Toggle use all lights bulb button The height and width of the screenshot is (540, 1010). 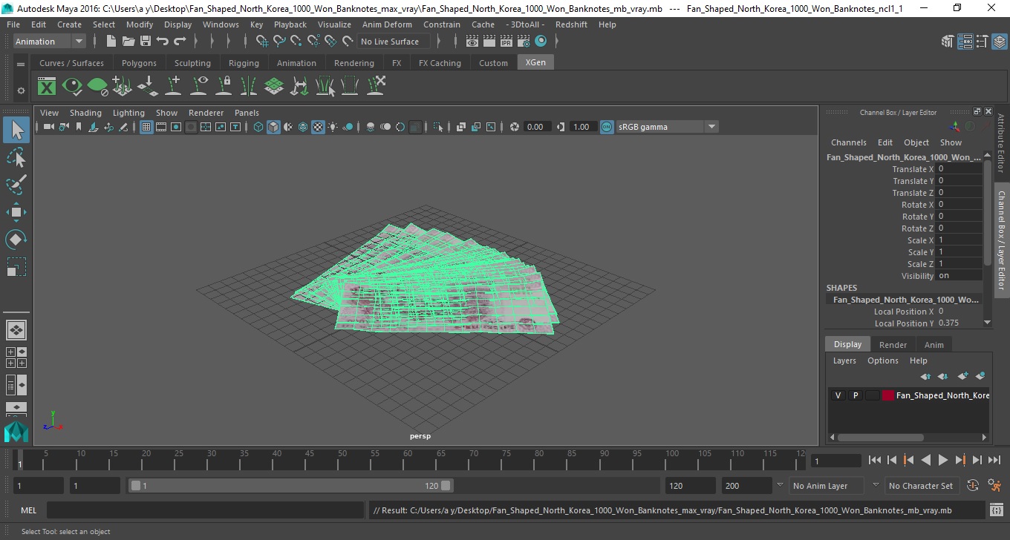[x=333, y=127]
